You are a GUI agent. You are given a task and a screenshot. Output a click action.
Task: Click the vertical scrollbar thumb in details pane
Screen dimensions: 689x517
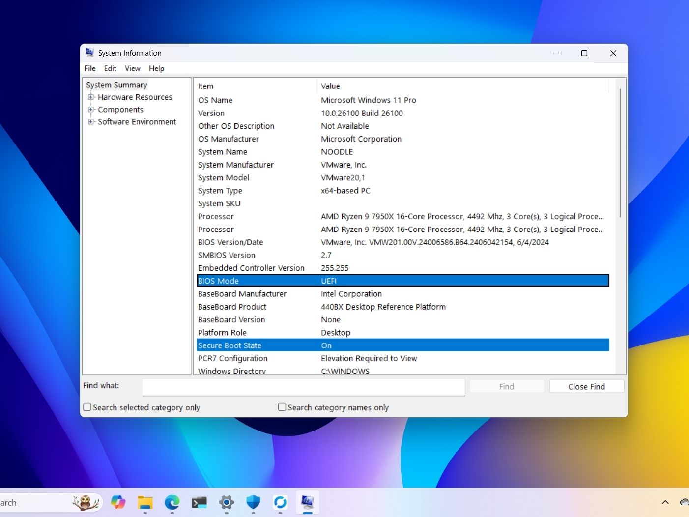point(620,152)
